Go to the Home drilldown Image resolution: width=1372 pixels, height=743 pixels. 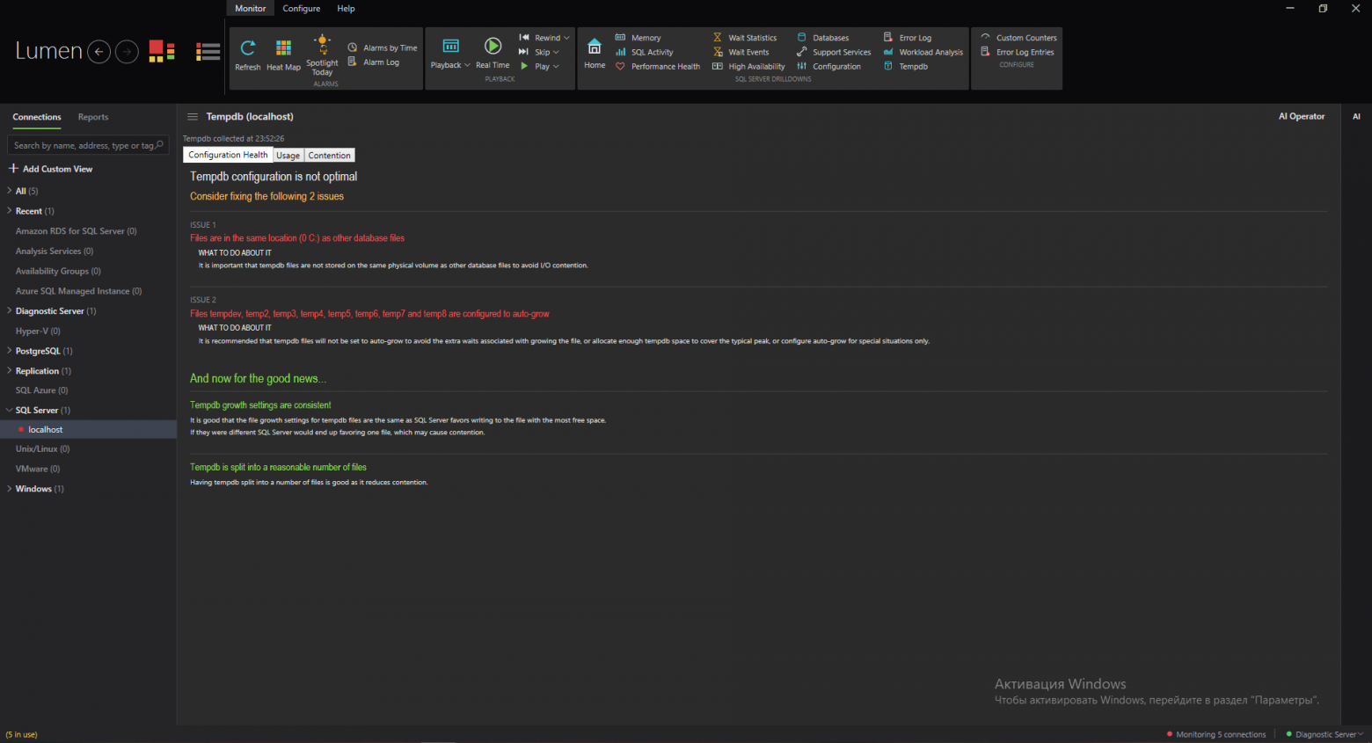point(595,54)
